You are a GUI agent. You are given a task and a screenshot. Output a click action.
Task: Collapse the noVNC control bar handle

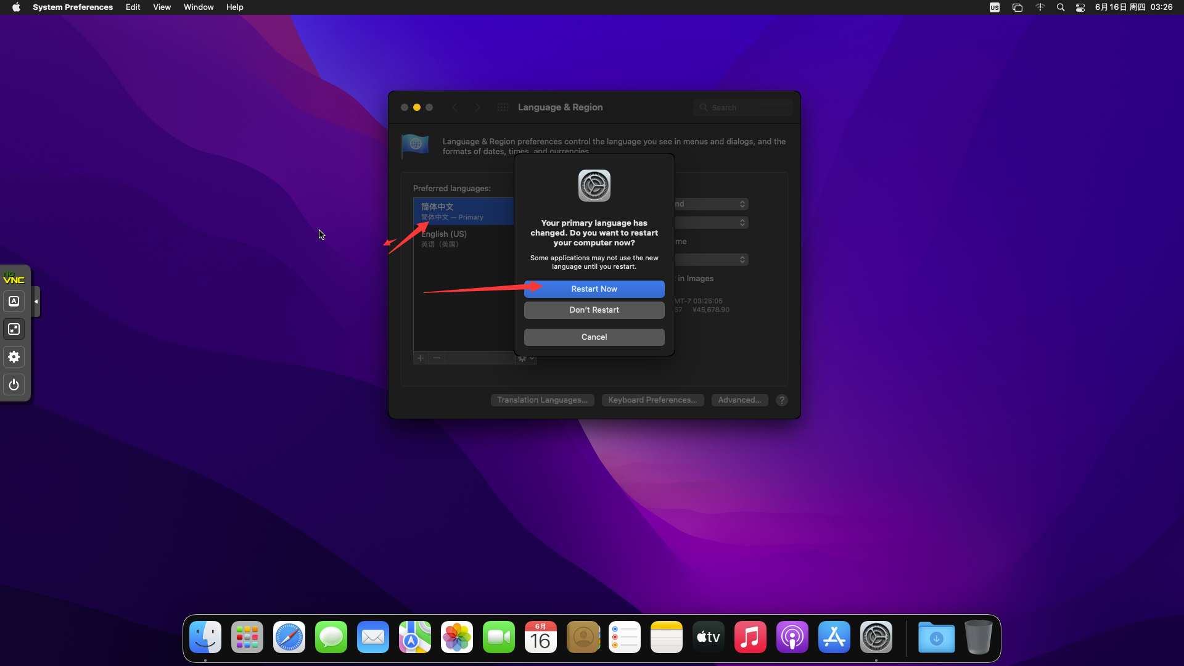tap(36, 302)
